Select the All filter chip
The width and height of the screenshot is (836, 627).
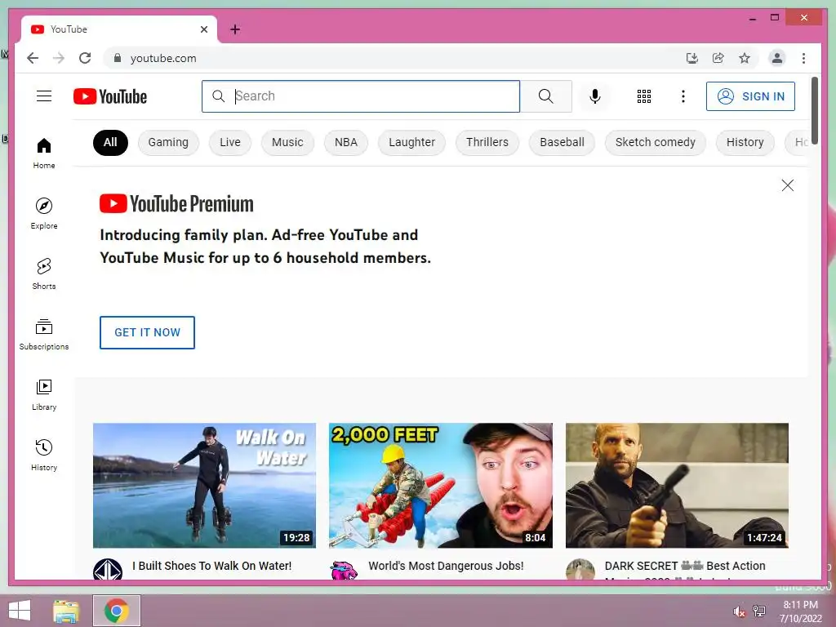(x=110, y=142)
